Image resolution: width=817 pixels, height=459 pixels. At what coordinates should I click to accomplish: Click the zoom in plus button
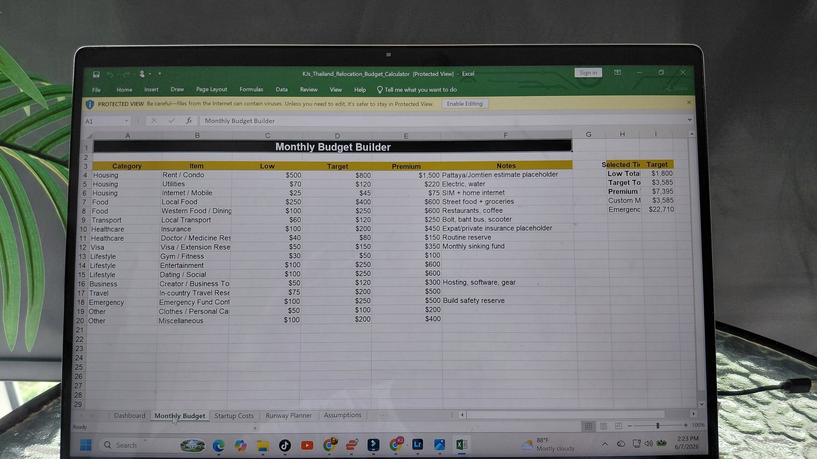[x=686, y=425]
